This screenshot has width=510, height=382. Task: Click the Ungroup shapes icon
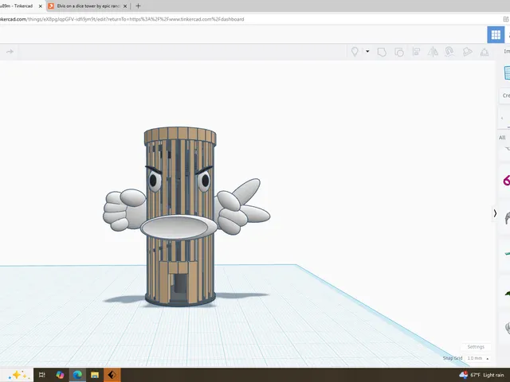pos(399,52)
